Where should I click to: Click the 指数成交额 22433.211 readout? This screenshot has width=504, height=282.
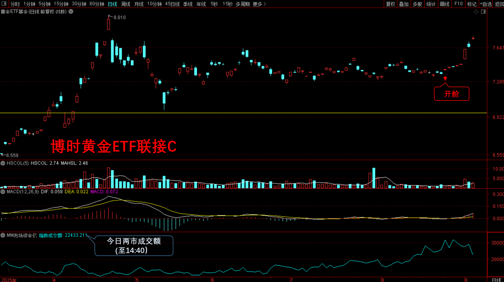[63, 235]
